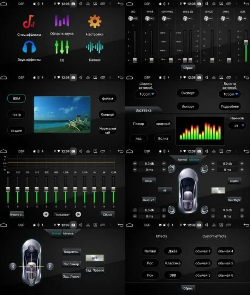Expand the Ширина автомоб. 100cm dropdown
This screenshot has height=295, width=250.
point(146,94)
